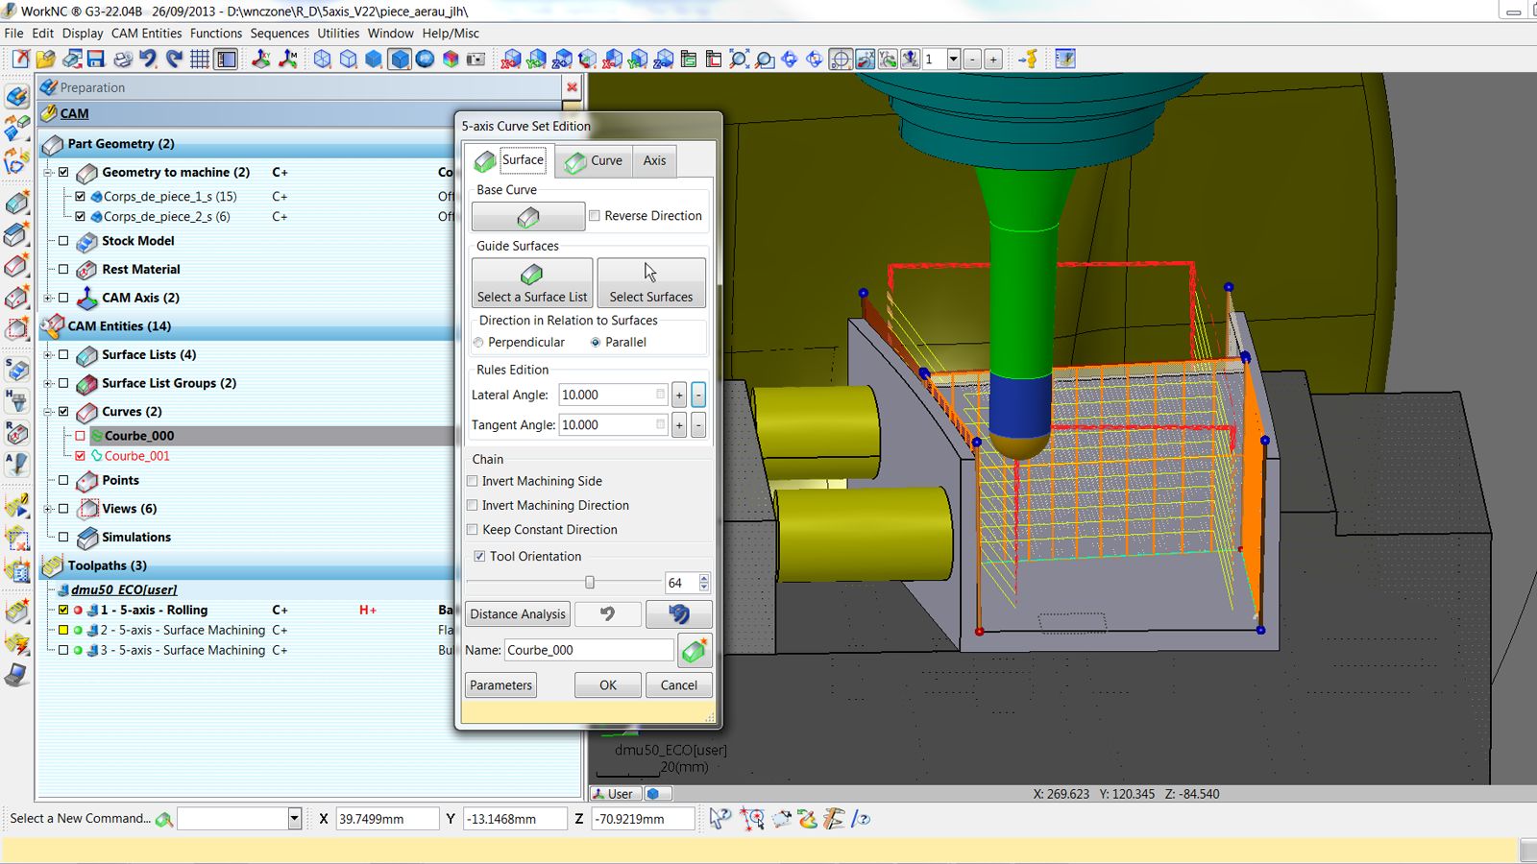Click the camera snapshot toolbar icon
The image size is (1537, 864).
(x=476, y=60)
